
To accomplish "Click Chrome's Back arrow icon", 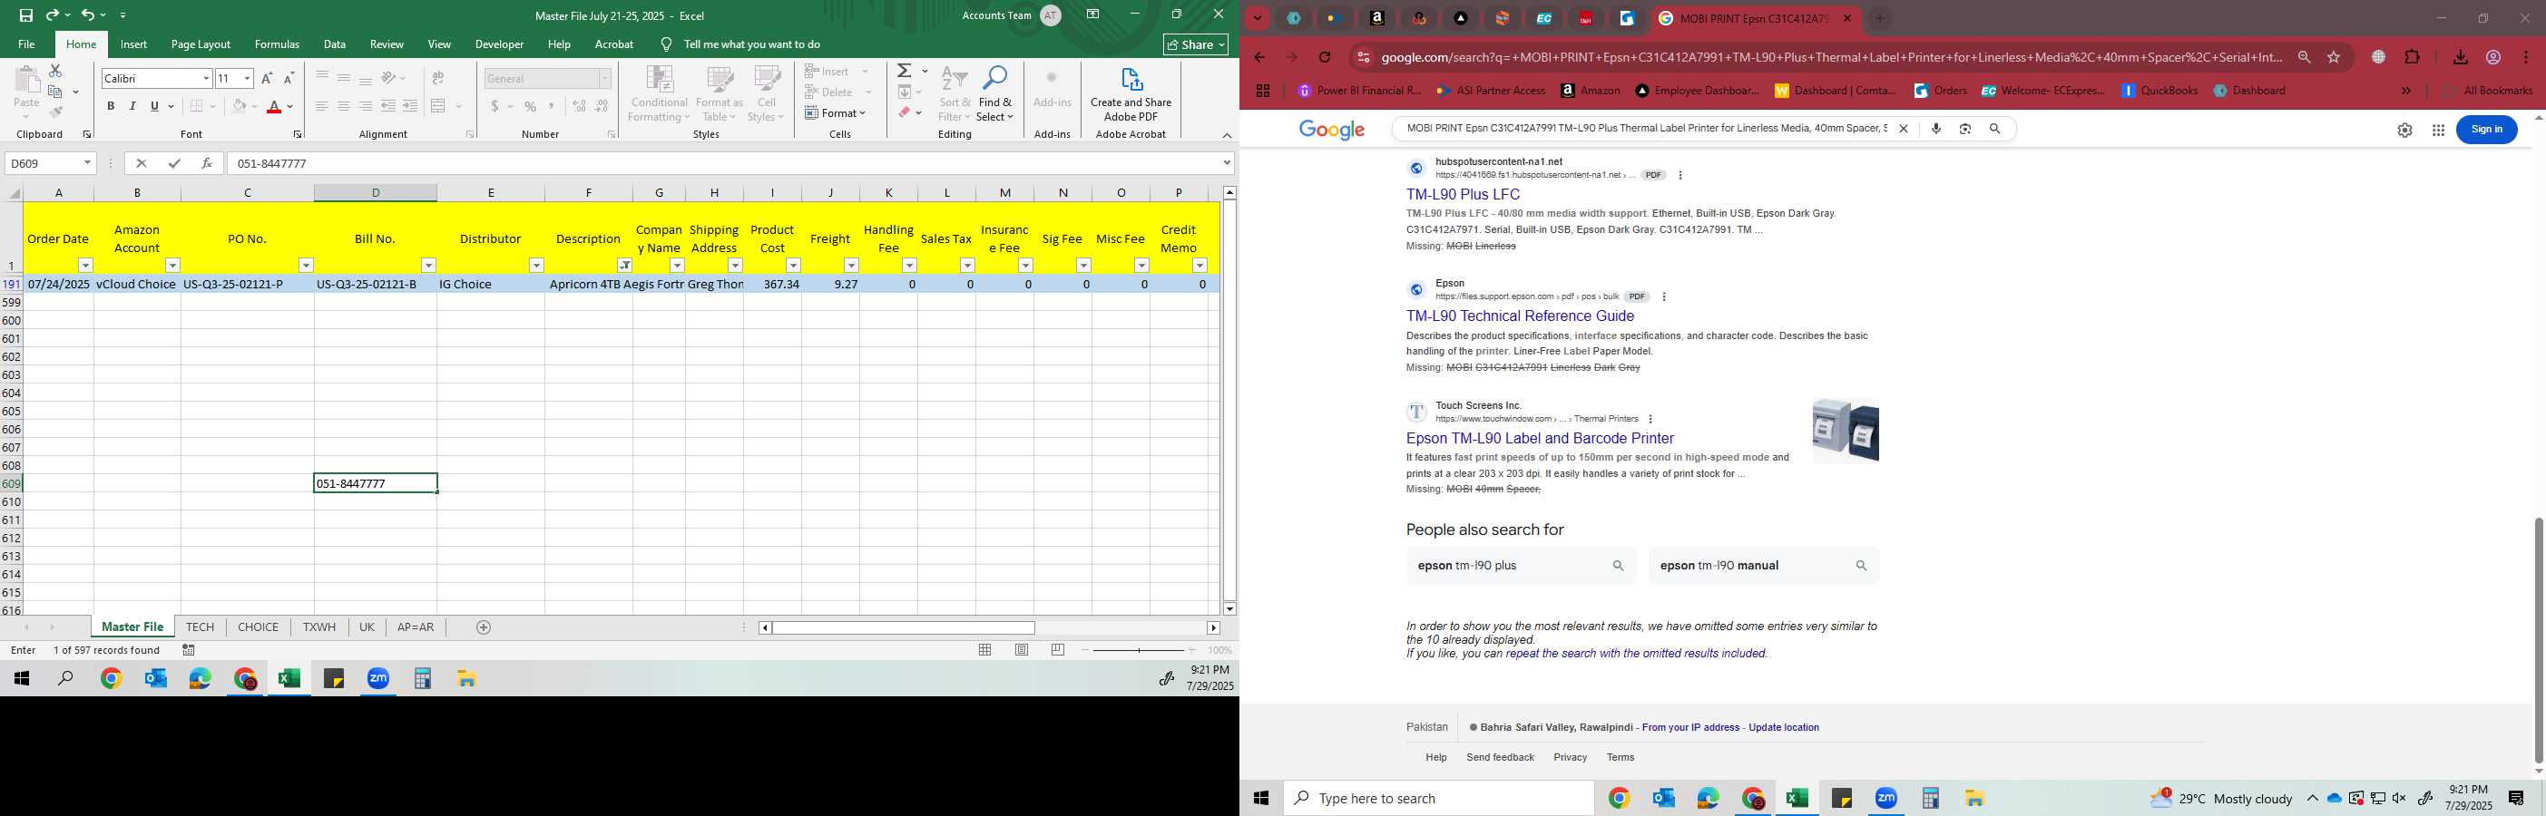I will [x=1259, y=57].
